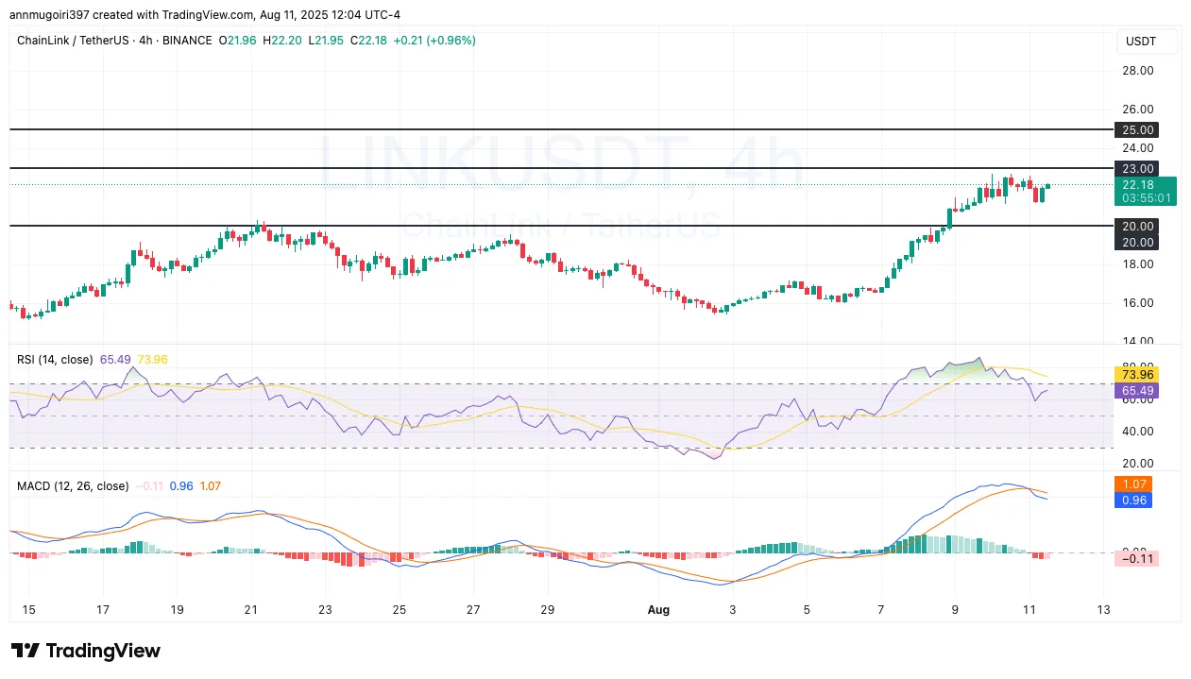Select the purple 65.49 RSI value tag
The image size is (1191, 679).
[x=1136, y=390]
